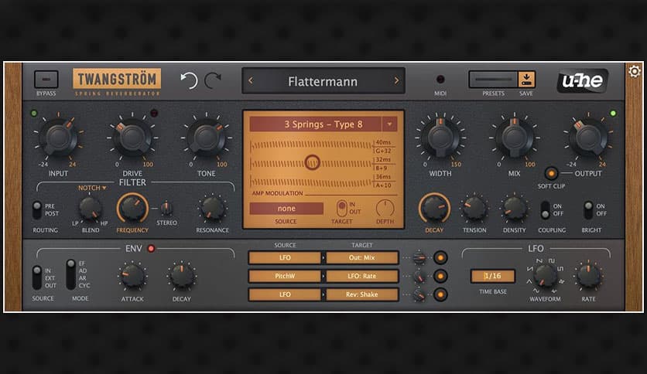This screenshot has height=374, width=647.
Task: Open the Notch filter type dropdown
Action: pyautogui.click(x=92, y=188)
